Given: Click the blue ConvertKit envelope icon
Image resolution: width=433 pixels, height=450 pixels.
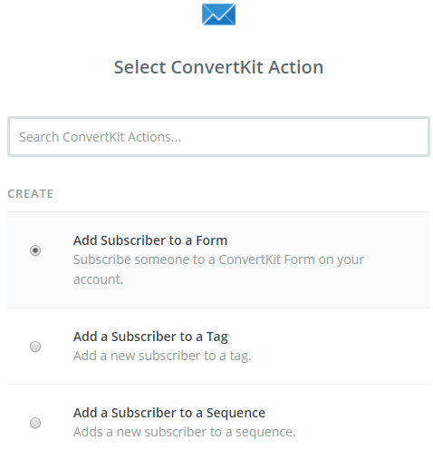Looking at the screenshot, I should [218, 15].
